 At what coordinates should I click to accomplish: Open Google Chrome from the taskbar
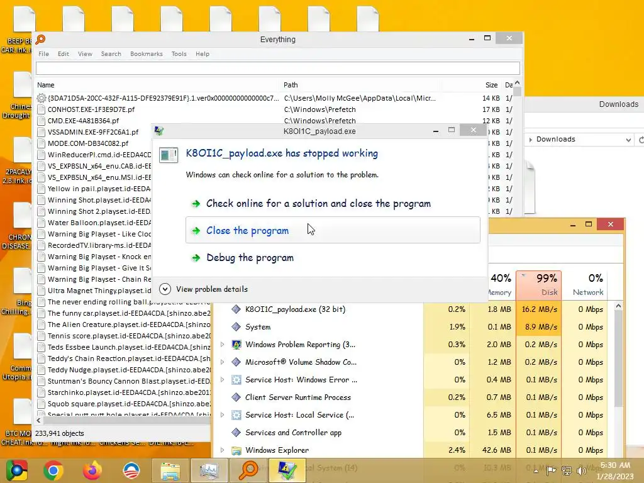click(x=53, y=470)
